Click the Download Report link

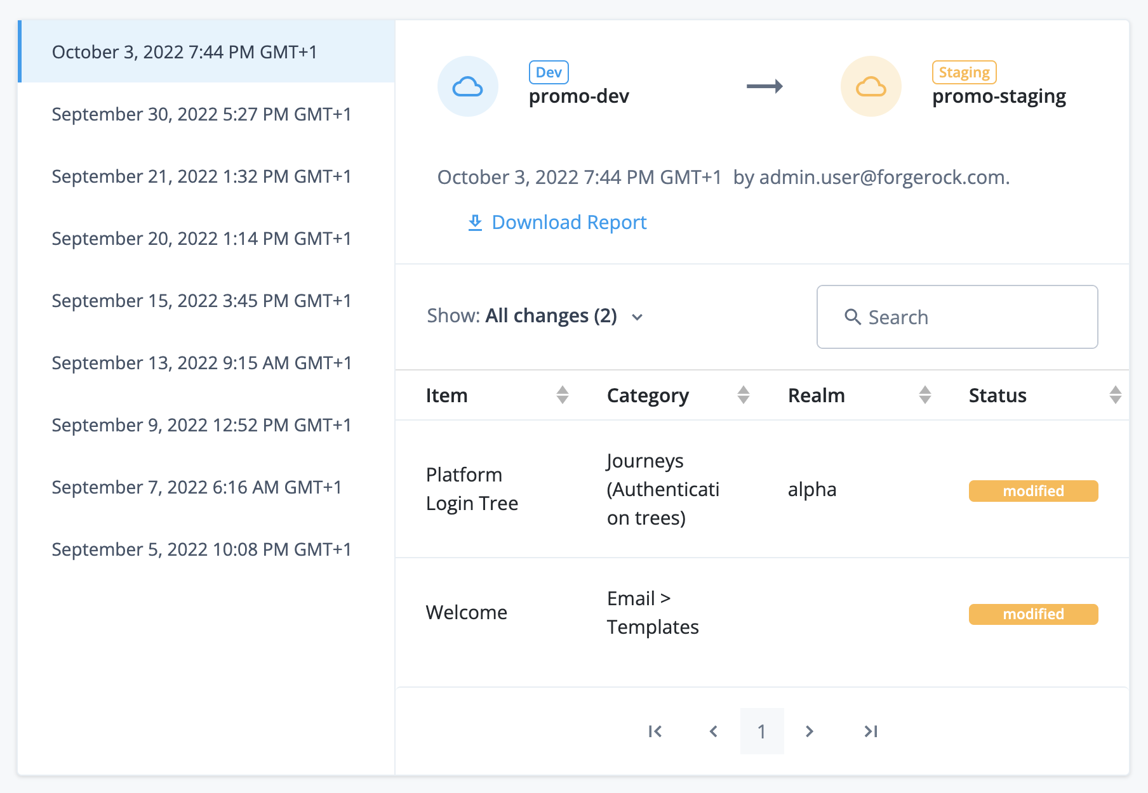pos(568,222)
